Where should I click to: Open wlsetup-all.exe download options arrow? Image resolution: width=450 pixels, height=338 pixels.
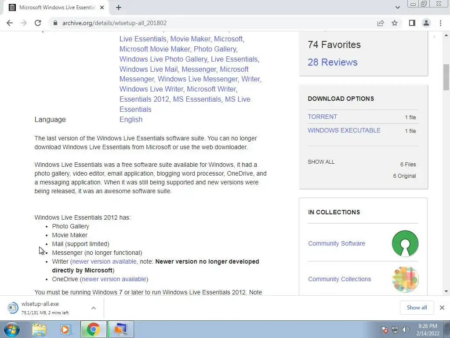point(94,308)
